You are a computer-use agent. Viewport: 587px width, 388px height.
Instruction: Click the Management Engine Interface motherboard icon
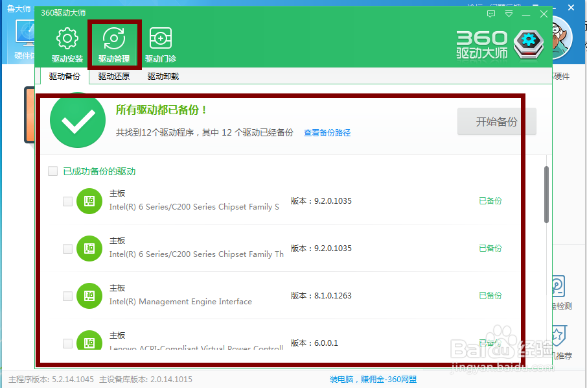(89, 296)
